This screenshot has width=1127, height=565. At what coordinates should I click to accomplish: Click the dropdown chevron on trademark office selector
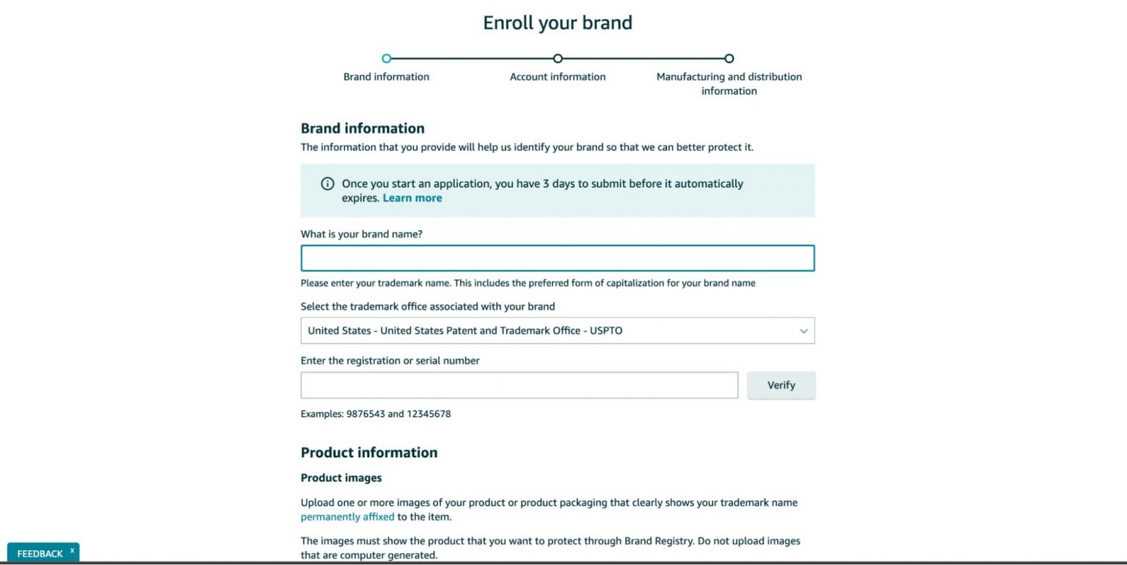[803, 330]
